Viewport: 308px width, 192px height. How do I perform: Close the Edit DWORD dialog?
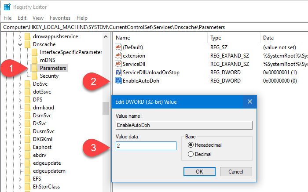tap(250, 102)
